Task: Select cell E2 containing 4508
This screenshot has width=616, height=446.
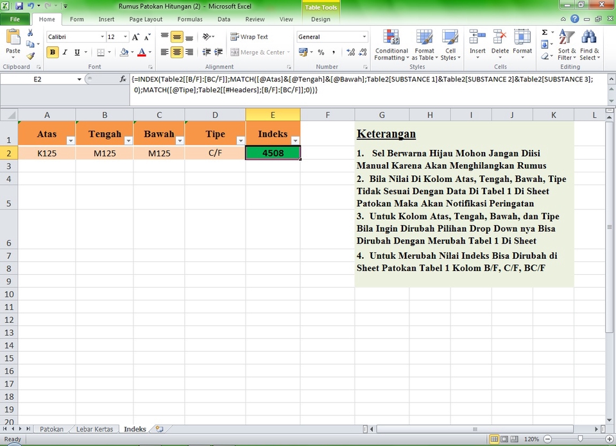Action: (x=273, y=153)
